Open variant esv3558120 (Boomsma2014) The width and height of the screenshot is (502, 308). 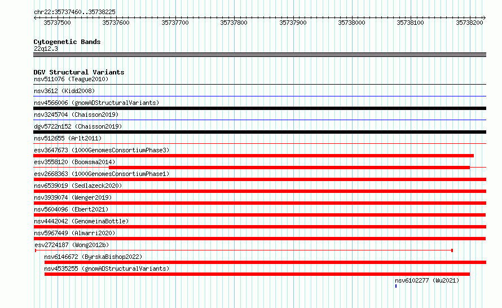pyautogui.click(x=74, y=162)
